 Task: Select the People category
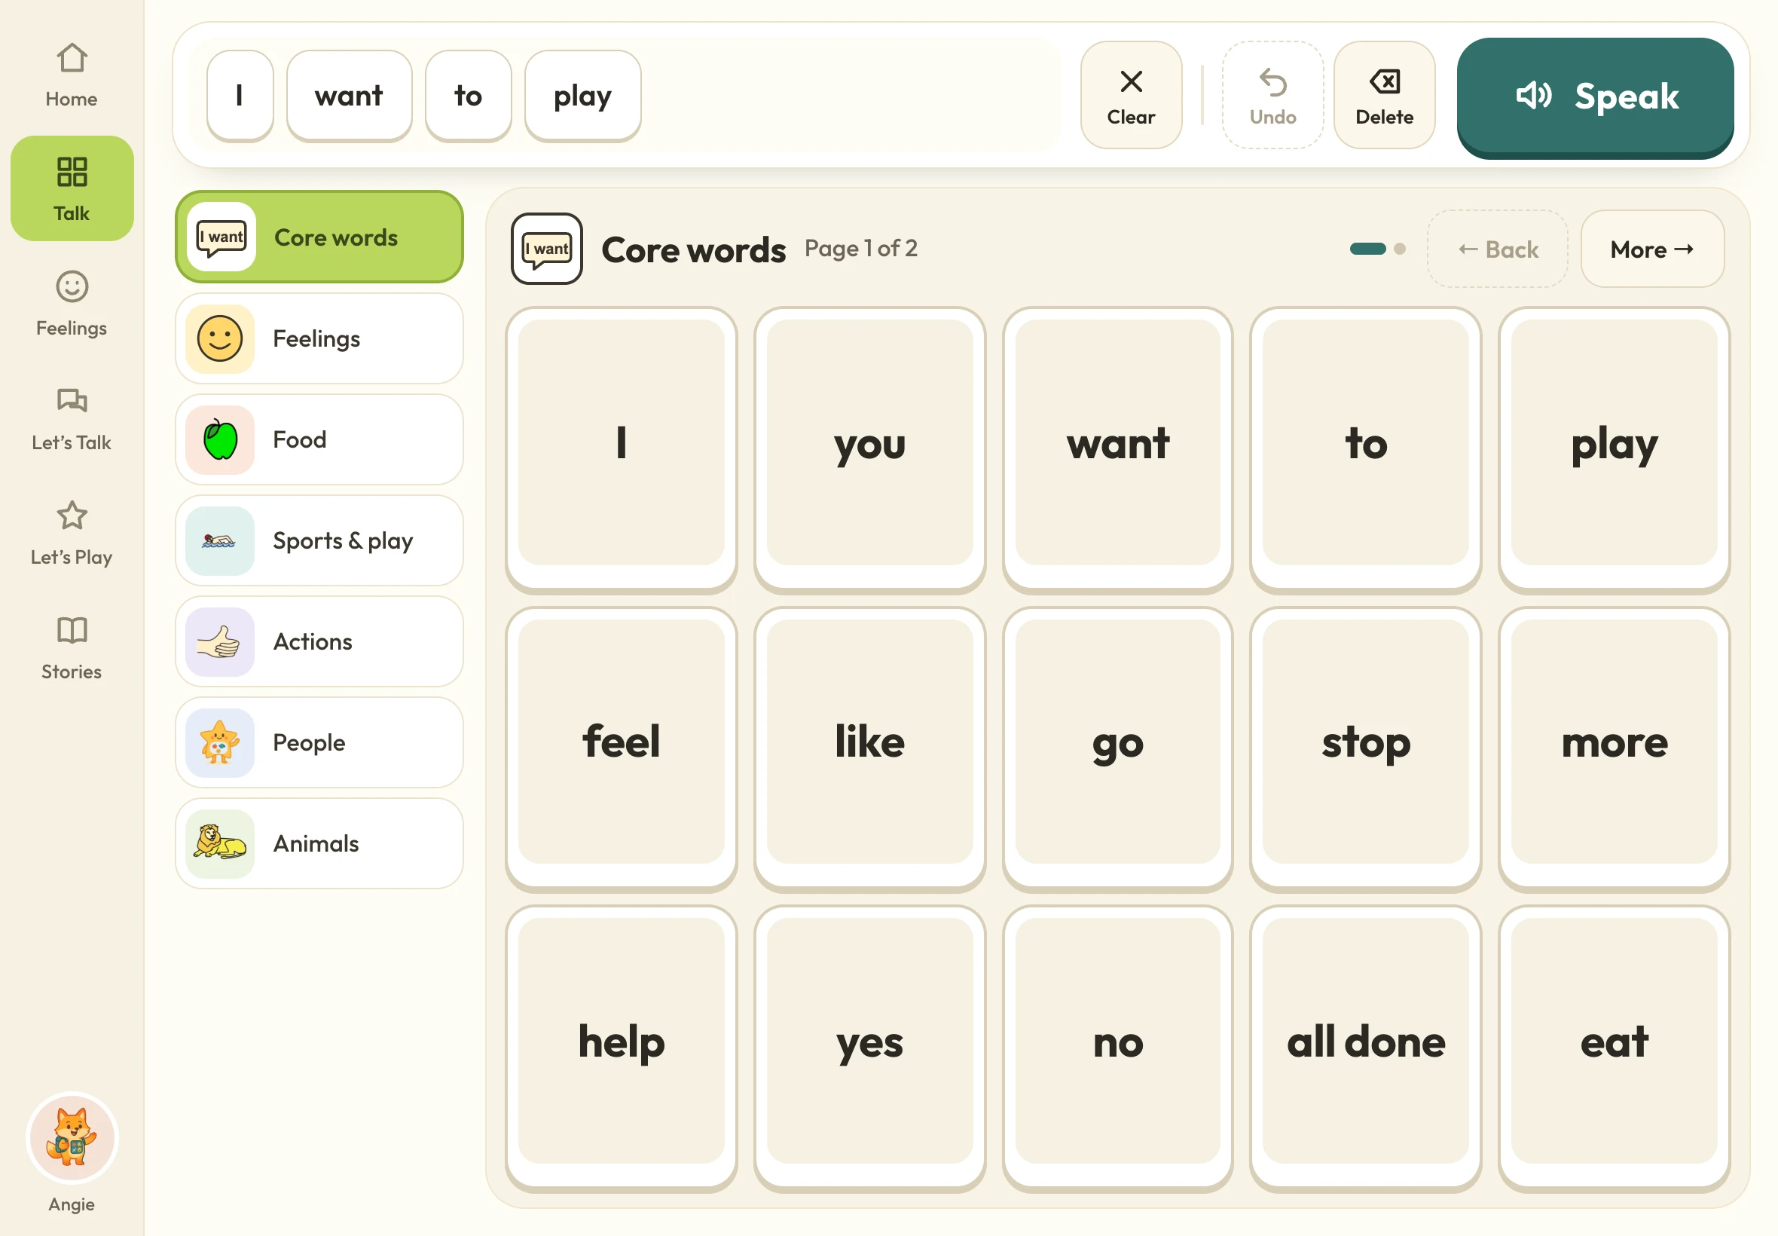(x=319, y=742)
